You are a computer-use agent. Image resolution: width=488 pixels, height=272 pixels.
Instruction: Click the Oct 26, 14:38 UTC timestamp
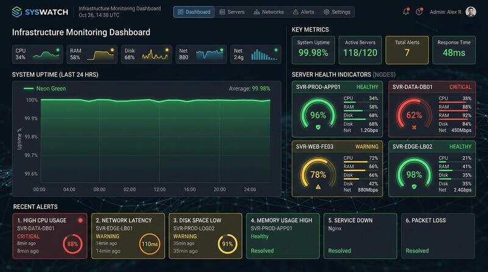99,15
